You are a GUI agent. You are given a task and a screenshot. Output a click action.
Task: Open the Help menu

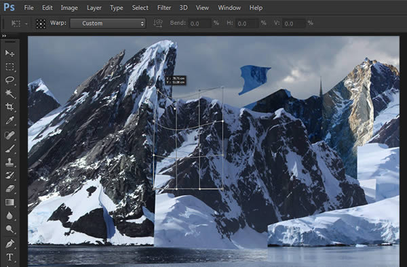[256, 7]
